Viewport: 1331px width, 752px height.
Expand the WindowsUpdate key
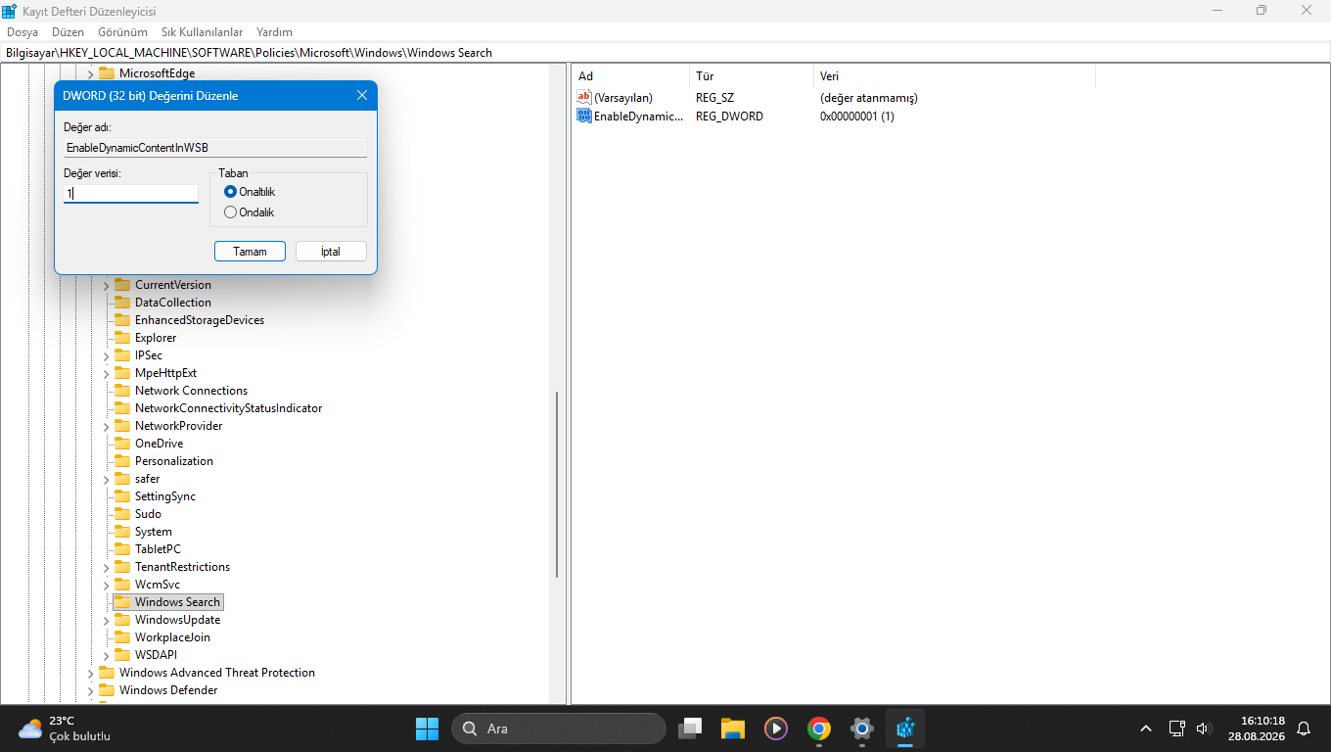point(107,620)
